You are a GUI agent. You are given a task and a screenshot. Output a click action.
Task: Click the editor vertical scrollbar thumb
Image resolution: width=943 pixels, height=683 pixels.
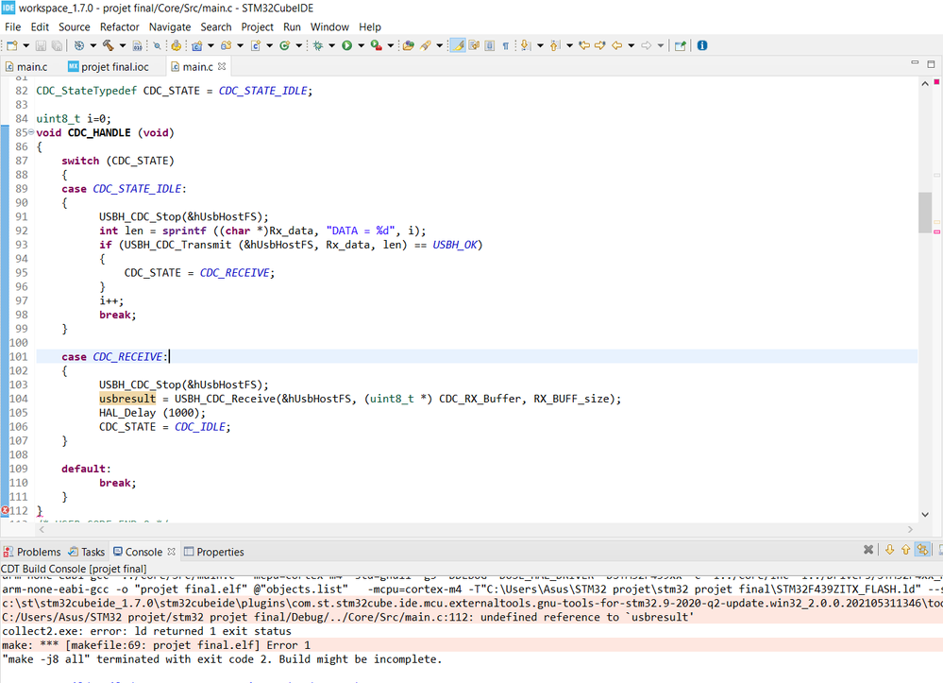[x=925, y=212]
